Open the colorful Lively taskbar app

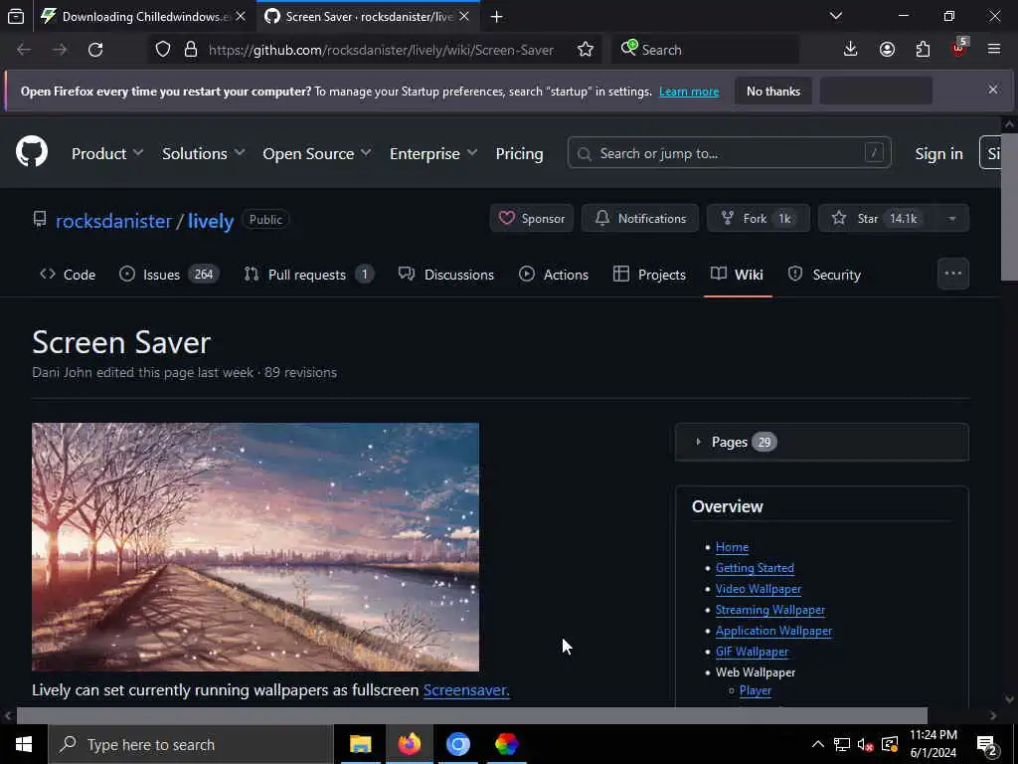(x=506, y=744)
